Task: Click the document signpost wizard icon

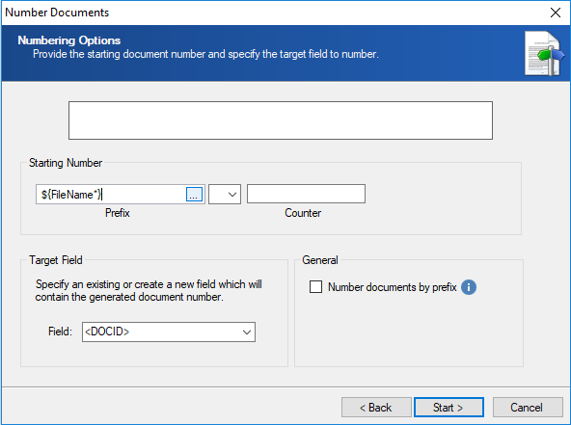Action: click(544, 54)
